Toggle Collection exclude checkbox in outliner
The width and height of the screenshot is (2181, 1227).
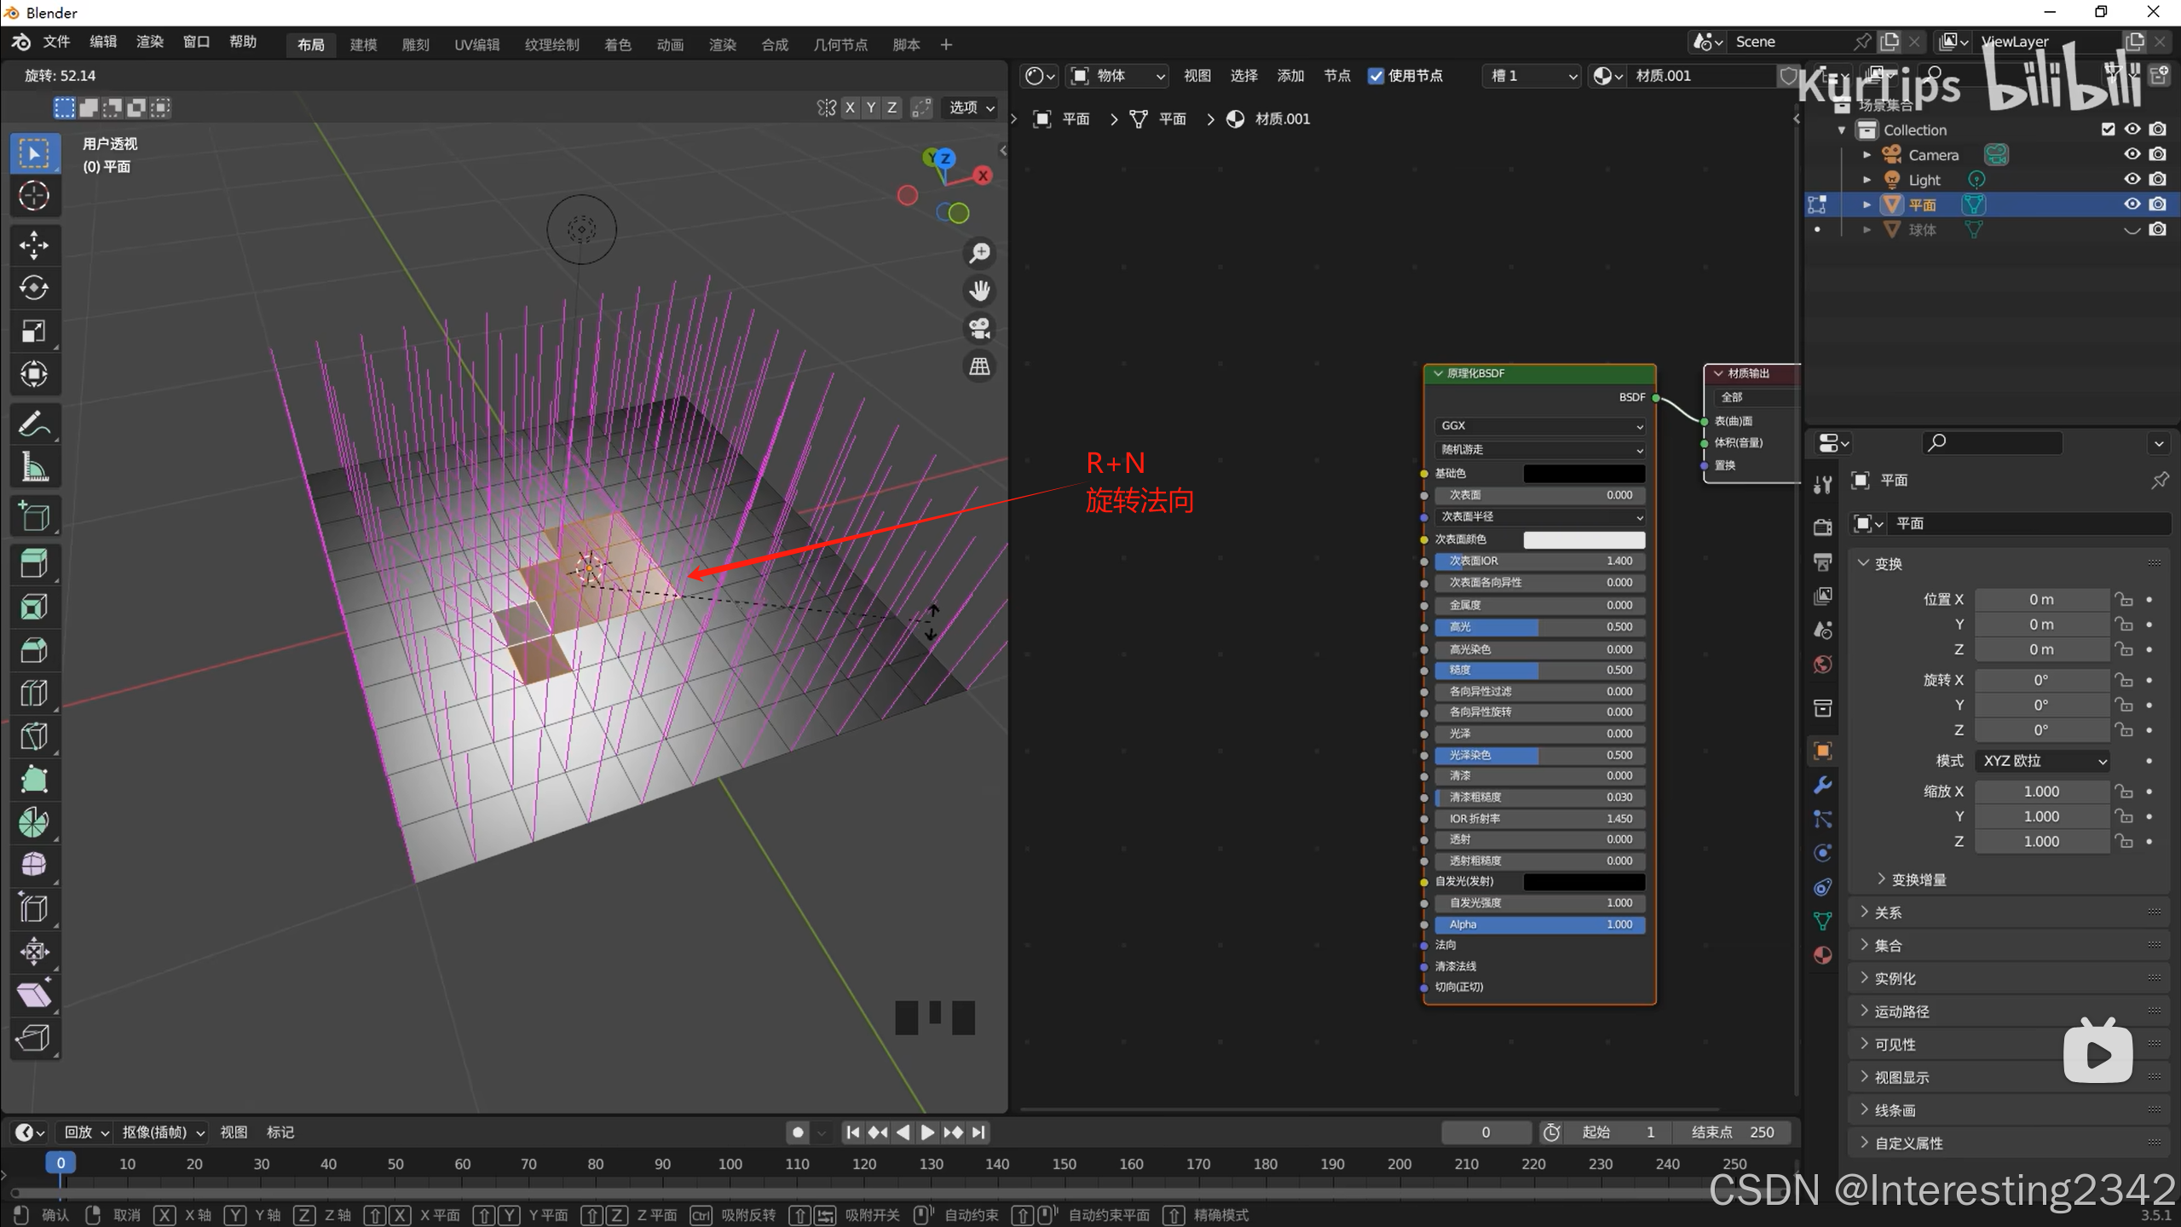[x=2108, y=130]
